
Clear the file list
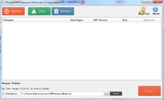click(x=39, y=11)
